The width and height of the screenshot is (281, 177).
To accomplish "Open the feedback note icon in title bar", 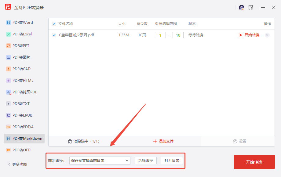I will pos(251,7).
